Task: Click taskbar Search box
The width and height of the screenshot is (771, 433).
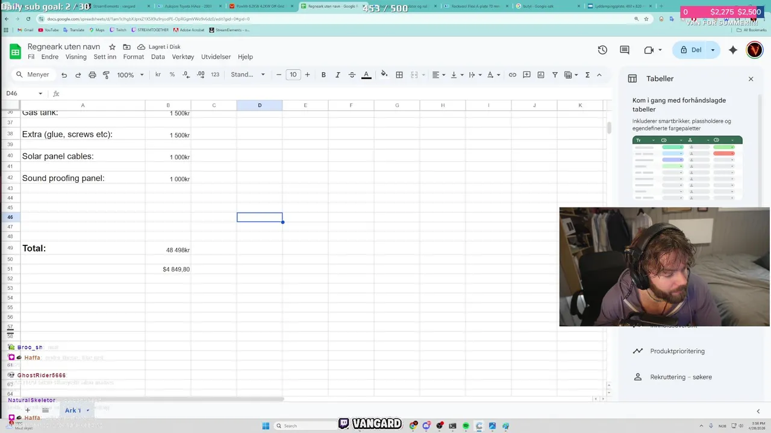Action: click(304, 426)
